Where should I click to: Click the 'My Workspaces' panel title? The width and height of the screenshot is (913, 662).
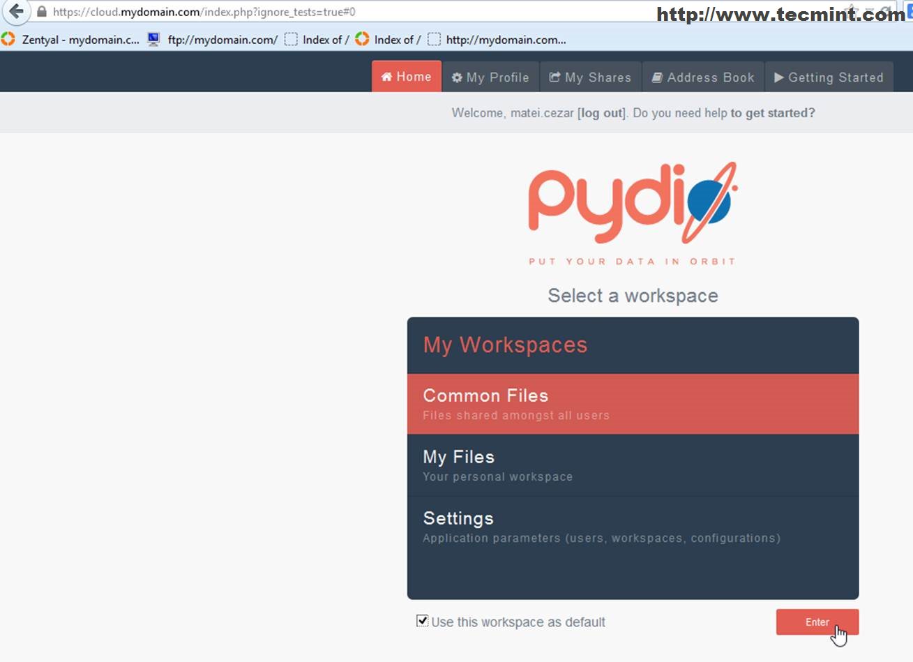click(505, 345)
